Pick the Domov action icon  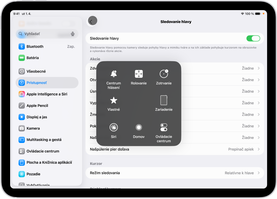pyautogui.click(x=139, y=127)
